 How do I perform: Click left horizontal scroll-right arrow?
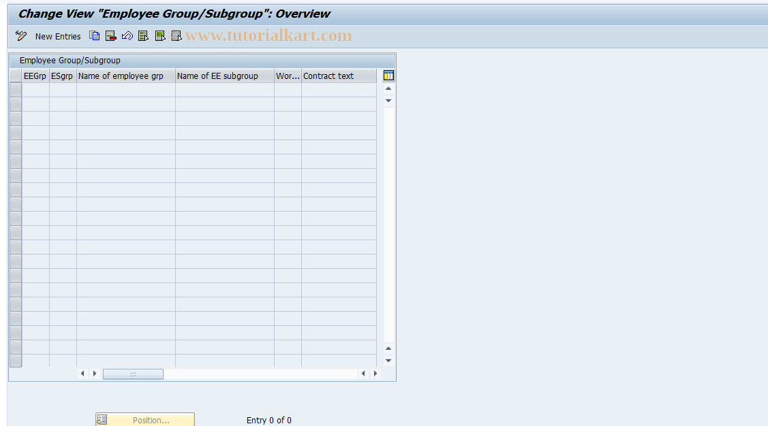[x=95, y=374]
